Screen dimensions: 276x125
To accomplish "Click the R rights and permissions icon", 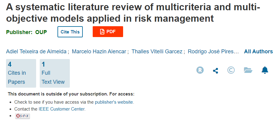I will [x=200, y=70].
